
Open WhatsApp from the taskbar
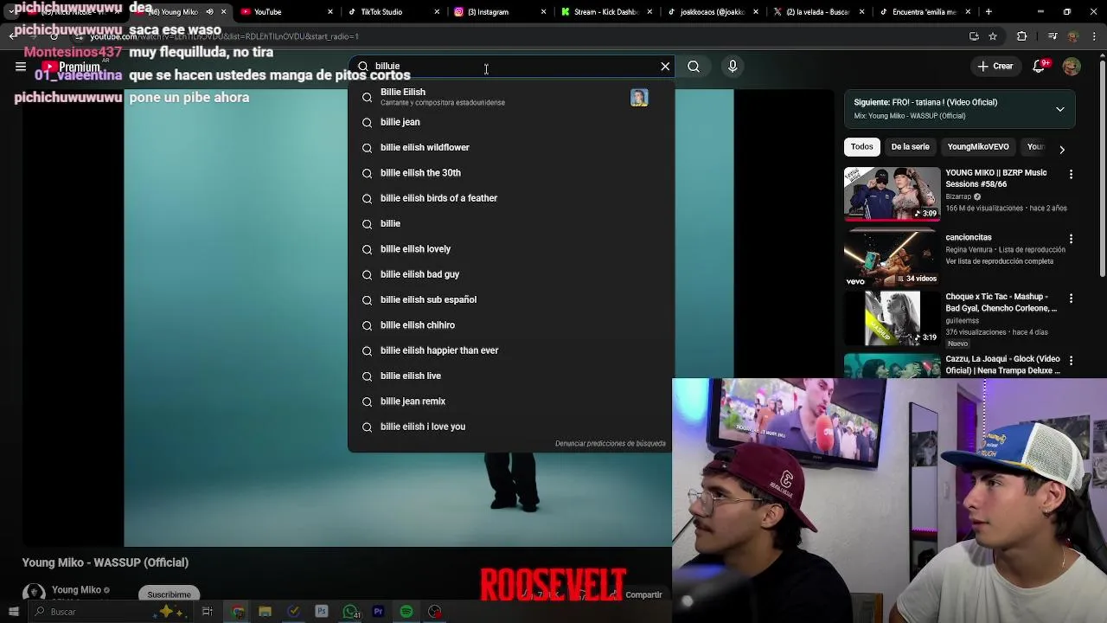tap(350, 612)
